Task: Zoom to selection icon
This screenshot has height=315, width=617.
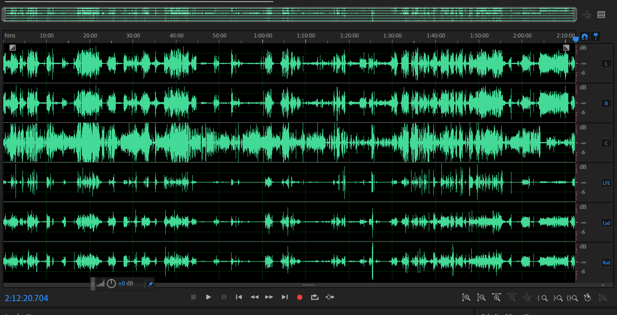Action: pos(572,298)
